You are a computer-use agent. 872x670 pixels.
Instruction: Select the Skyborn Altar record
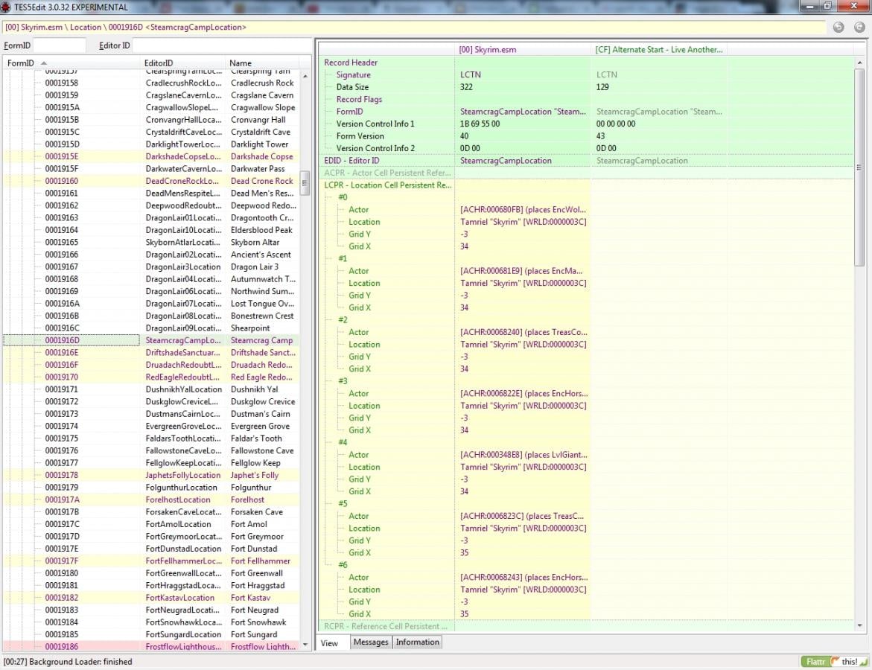(x=150, y=243)
